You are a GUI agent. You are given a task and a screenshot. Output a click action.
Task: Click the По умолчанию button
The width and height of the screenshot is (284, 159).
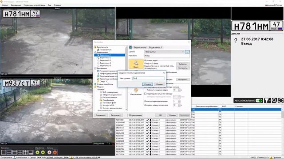[135, 115]
